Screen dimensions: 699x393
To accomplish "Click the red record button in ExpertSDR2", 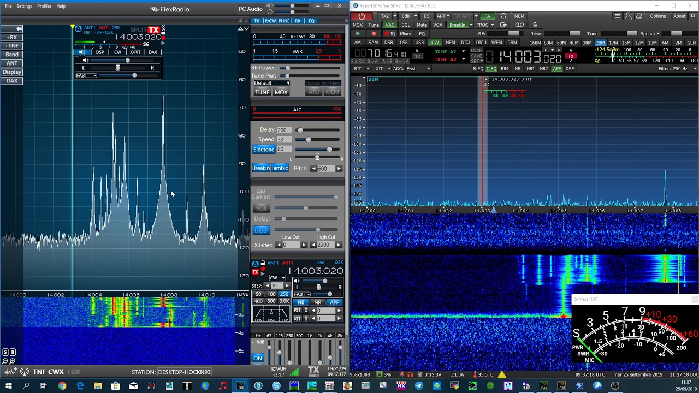I will (374, 34).
